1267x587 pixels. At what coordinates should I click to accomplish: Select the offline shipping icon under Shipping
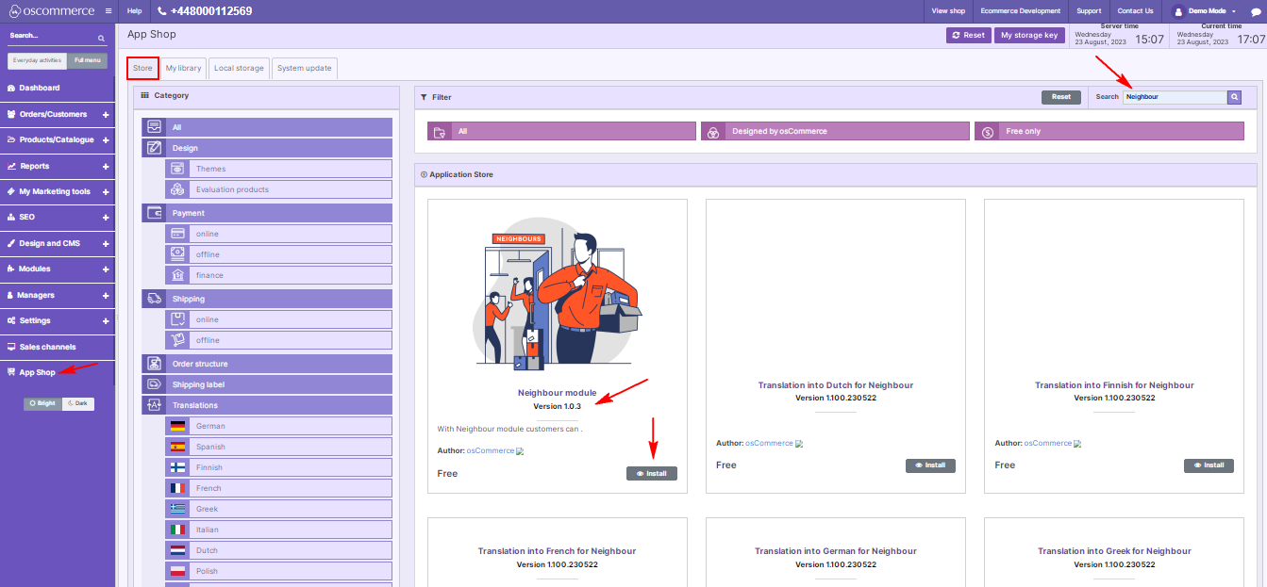click(x=177, y=340)
